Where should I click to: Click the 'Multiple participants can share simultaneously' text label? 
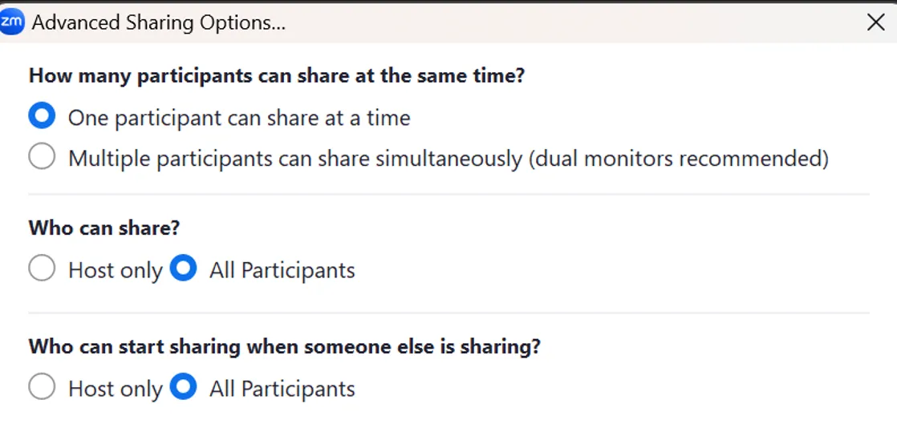click(448, 159)
